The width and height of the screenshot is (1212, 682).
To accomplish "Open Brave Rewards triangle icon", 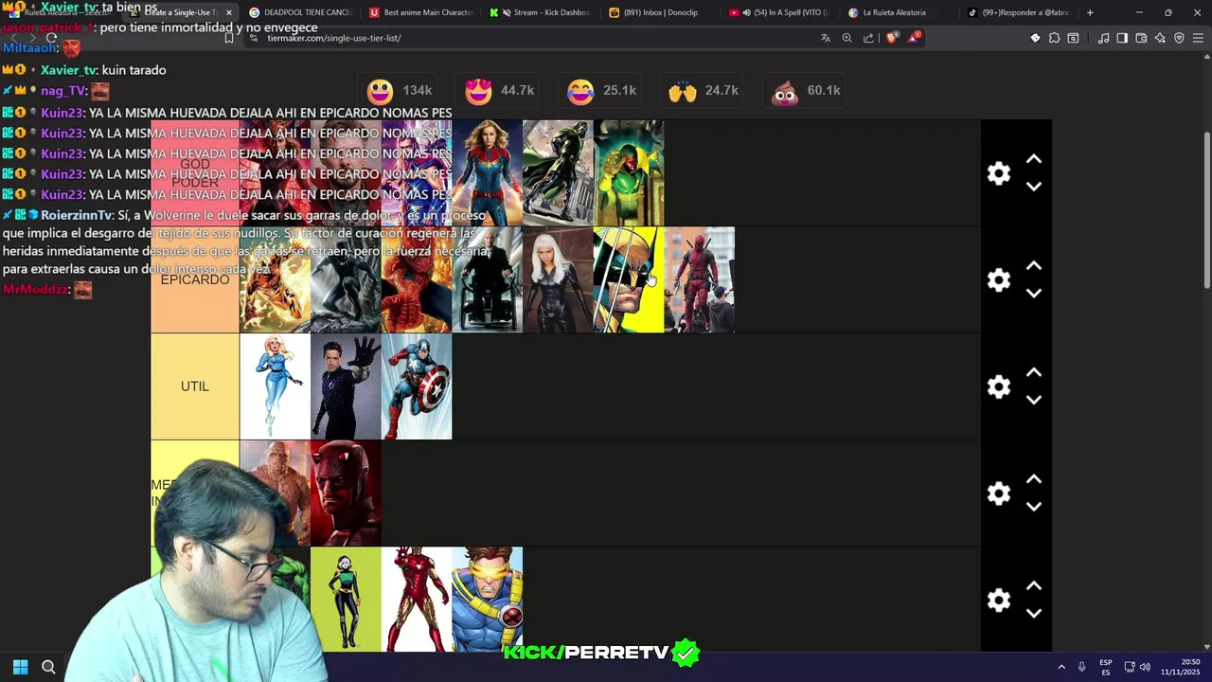I will coord(914,38).
